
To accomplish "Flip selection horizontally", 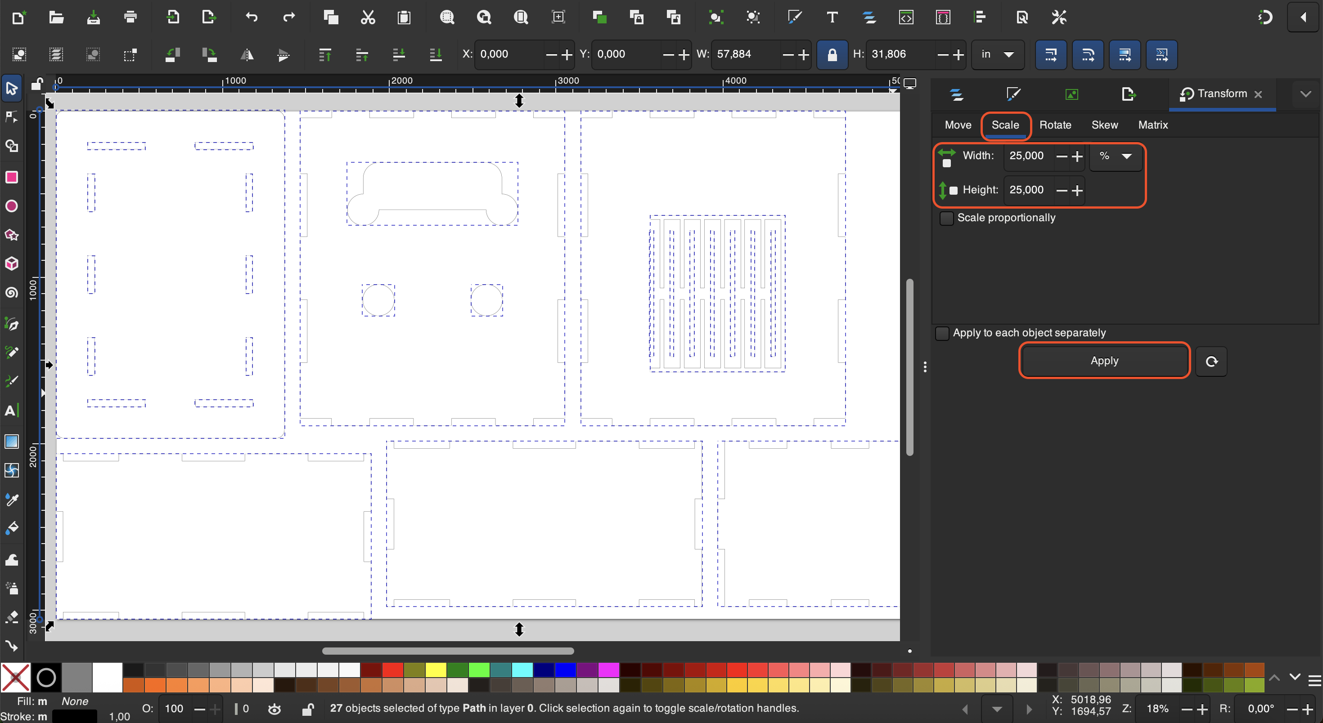I will coord(247,54).
